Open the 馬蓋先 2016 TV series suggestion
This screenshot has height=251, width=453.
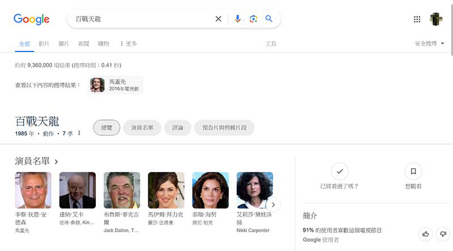point(116,85)
